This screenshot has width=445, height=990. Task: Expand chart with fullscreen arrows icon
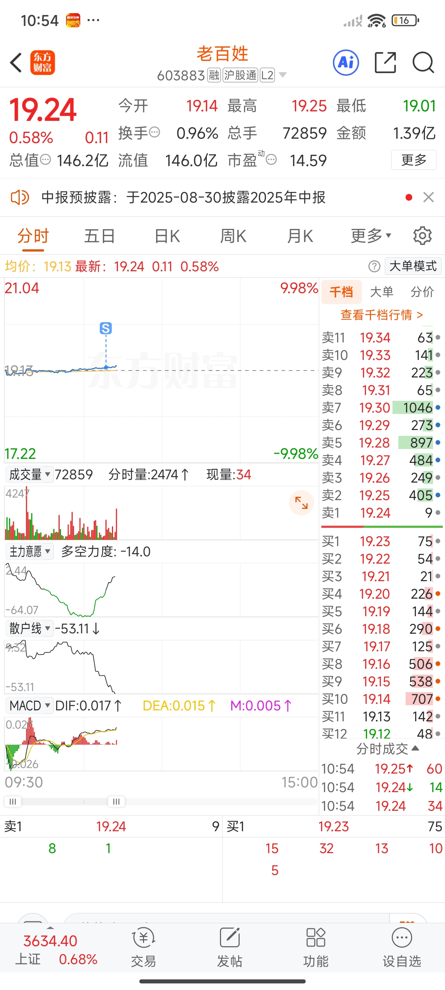[x=301, y=503]
